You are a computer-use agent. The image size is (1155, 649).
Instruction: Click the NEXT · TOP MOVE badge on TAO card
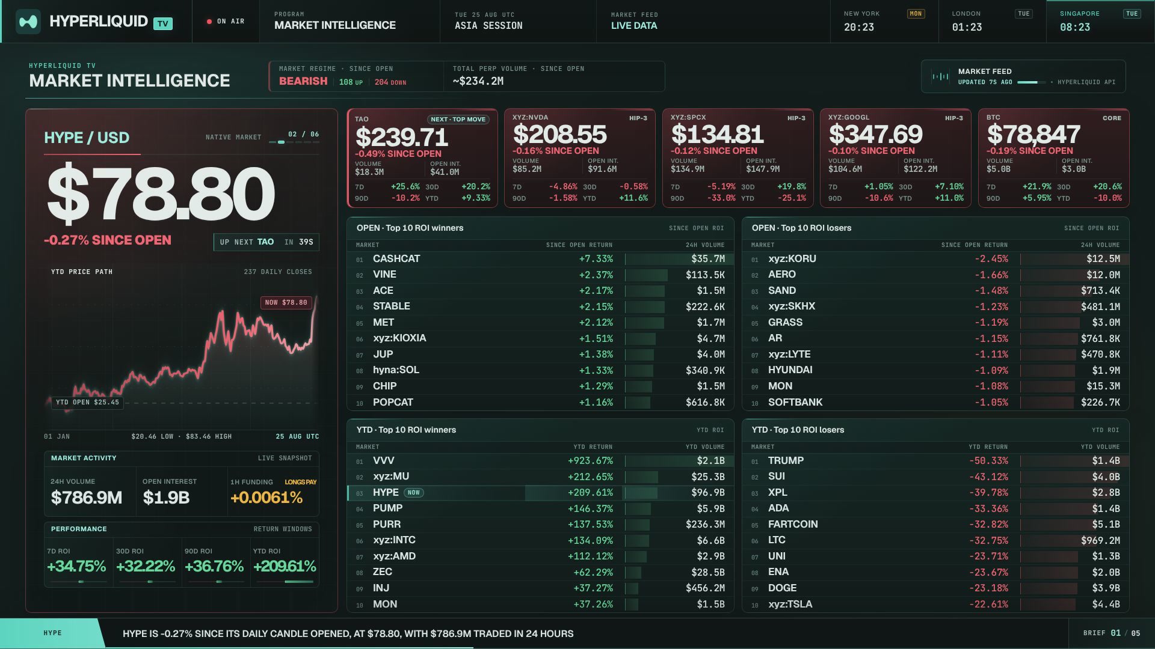tap(458, 120)
